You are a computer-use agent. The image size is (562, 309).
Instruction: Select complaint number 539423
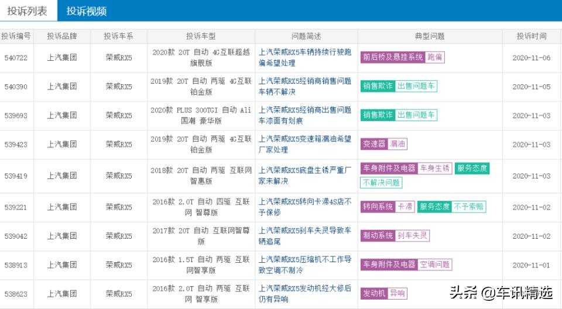(16, 145)
